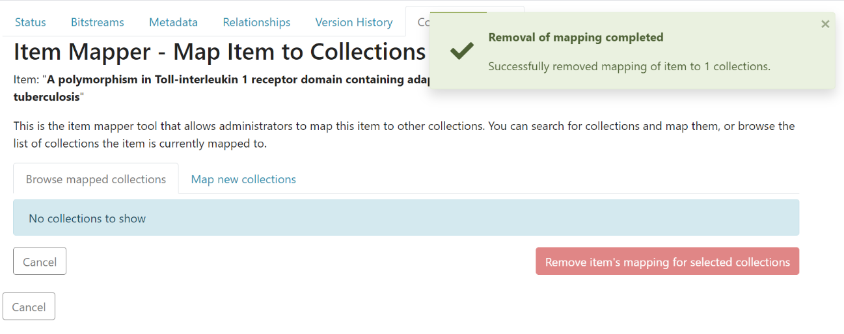Viewport: 844px width, 334px height.
Task: Select the Browse mapped collections tab
Action: point(96,179)
